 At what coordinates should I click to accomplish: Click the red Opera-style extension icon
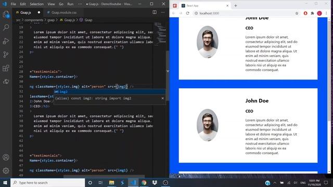click(305, 13)
